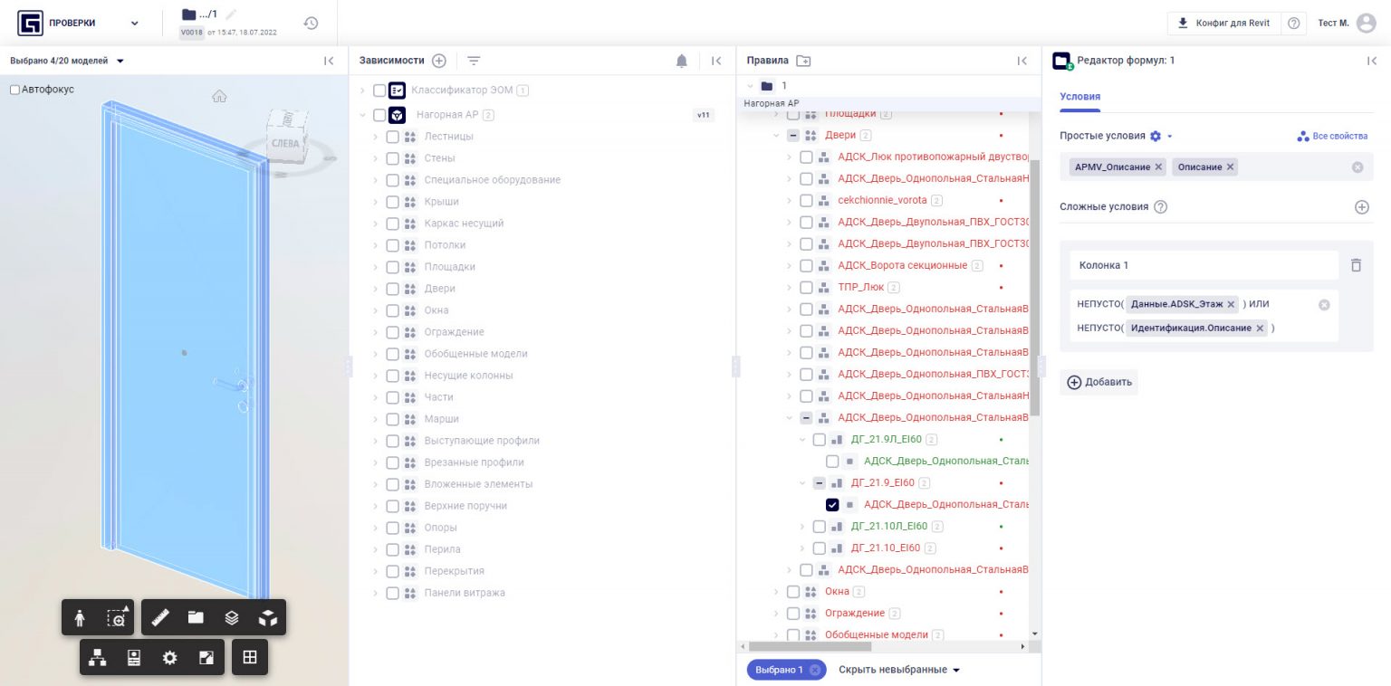Select the ruler measure tool
This screenshot has width=1391, height=686.
point(160,617)
